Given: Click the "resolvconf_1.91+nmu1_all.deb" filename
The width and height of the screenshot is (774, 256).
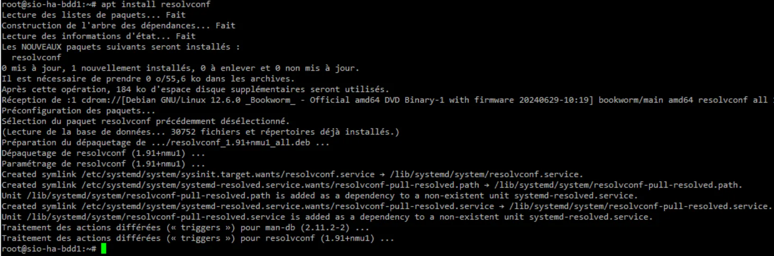Looking at the screenshot, I should 240,143.
